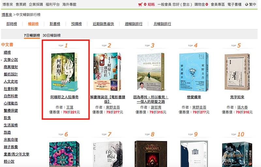
Task: Open the 預購榜 ranking tab
Action: point(76,24)
